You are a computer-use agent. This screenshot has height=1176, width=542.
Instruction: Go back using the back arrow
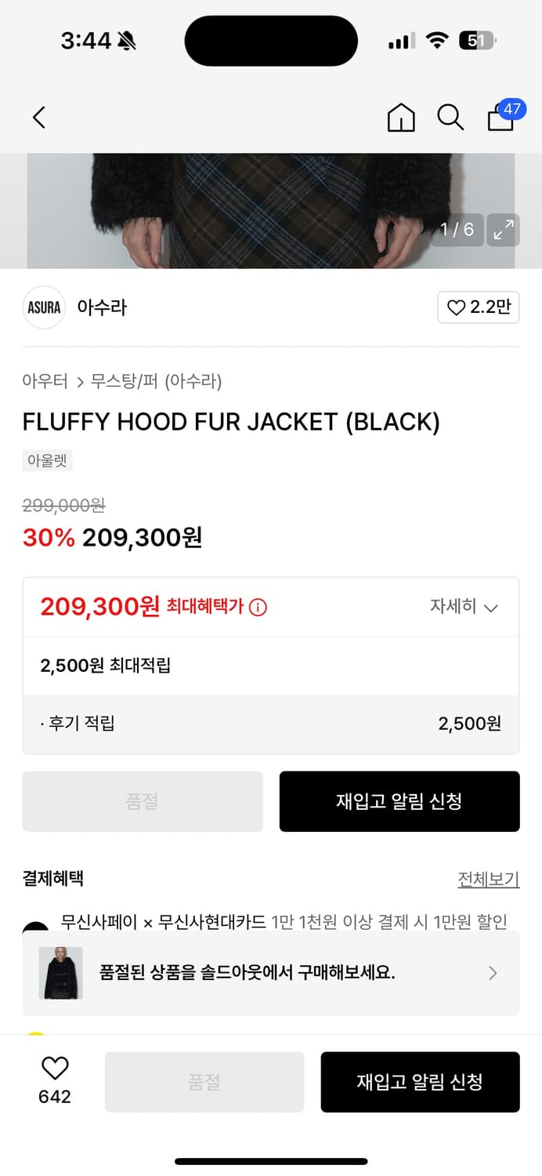coord(38,117)
